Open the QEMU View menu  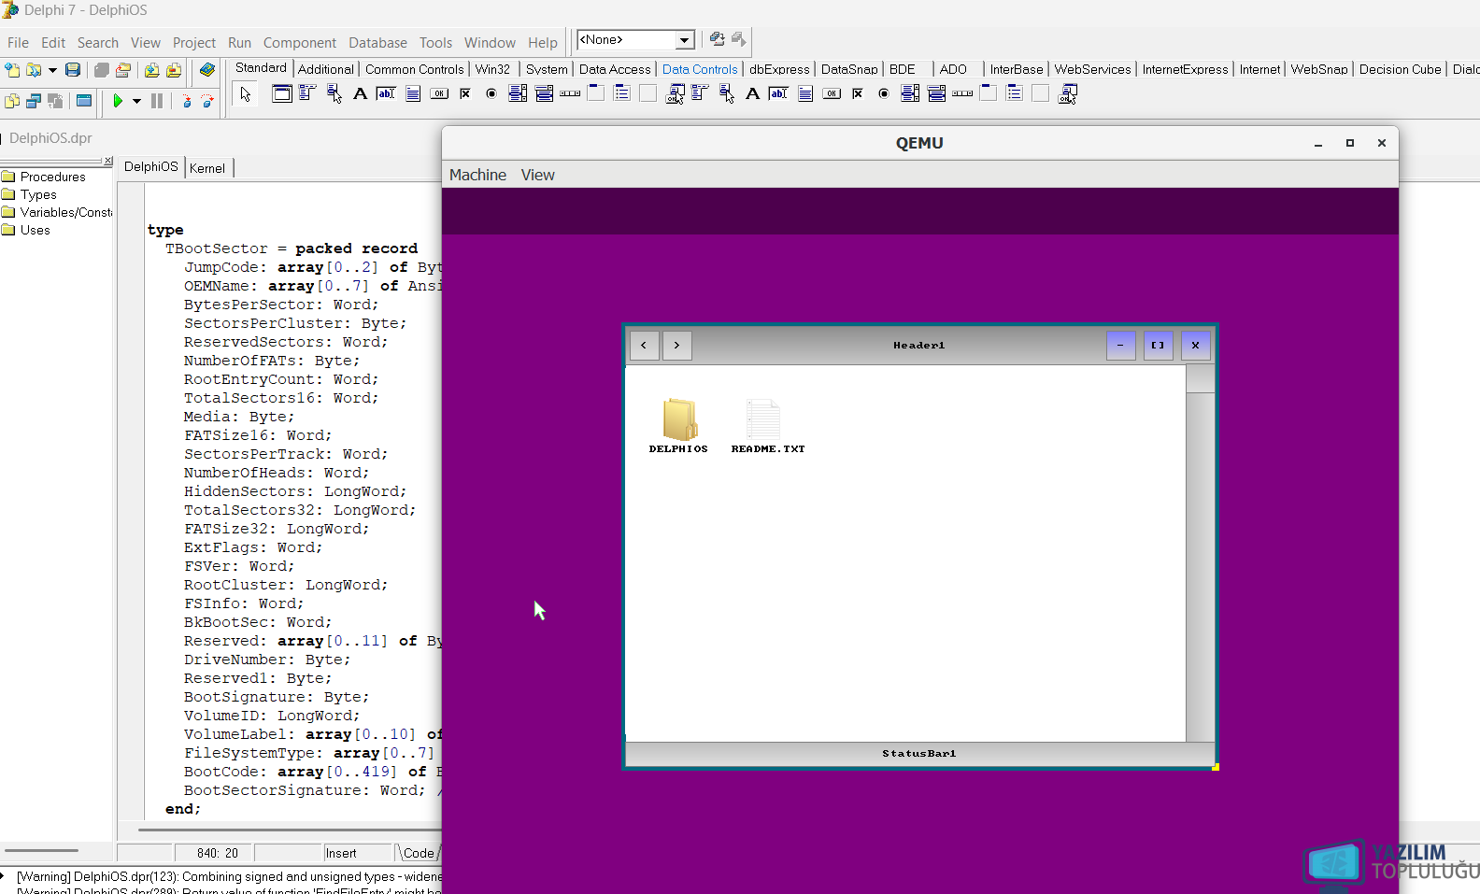point(537,175)
